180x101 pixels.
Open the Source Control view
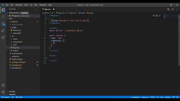pyautogui.click(x=3, y=24)
